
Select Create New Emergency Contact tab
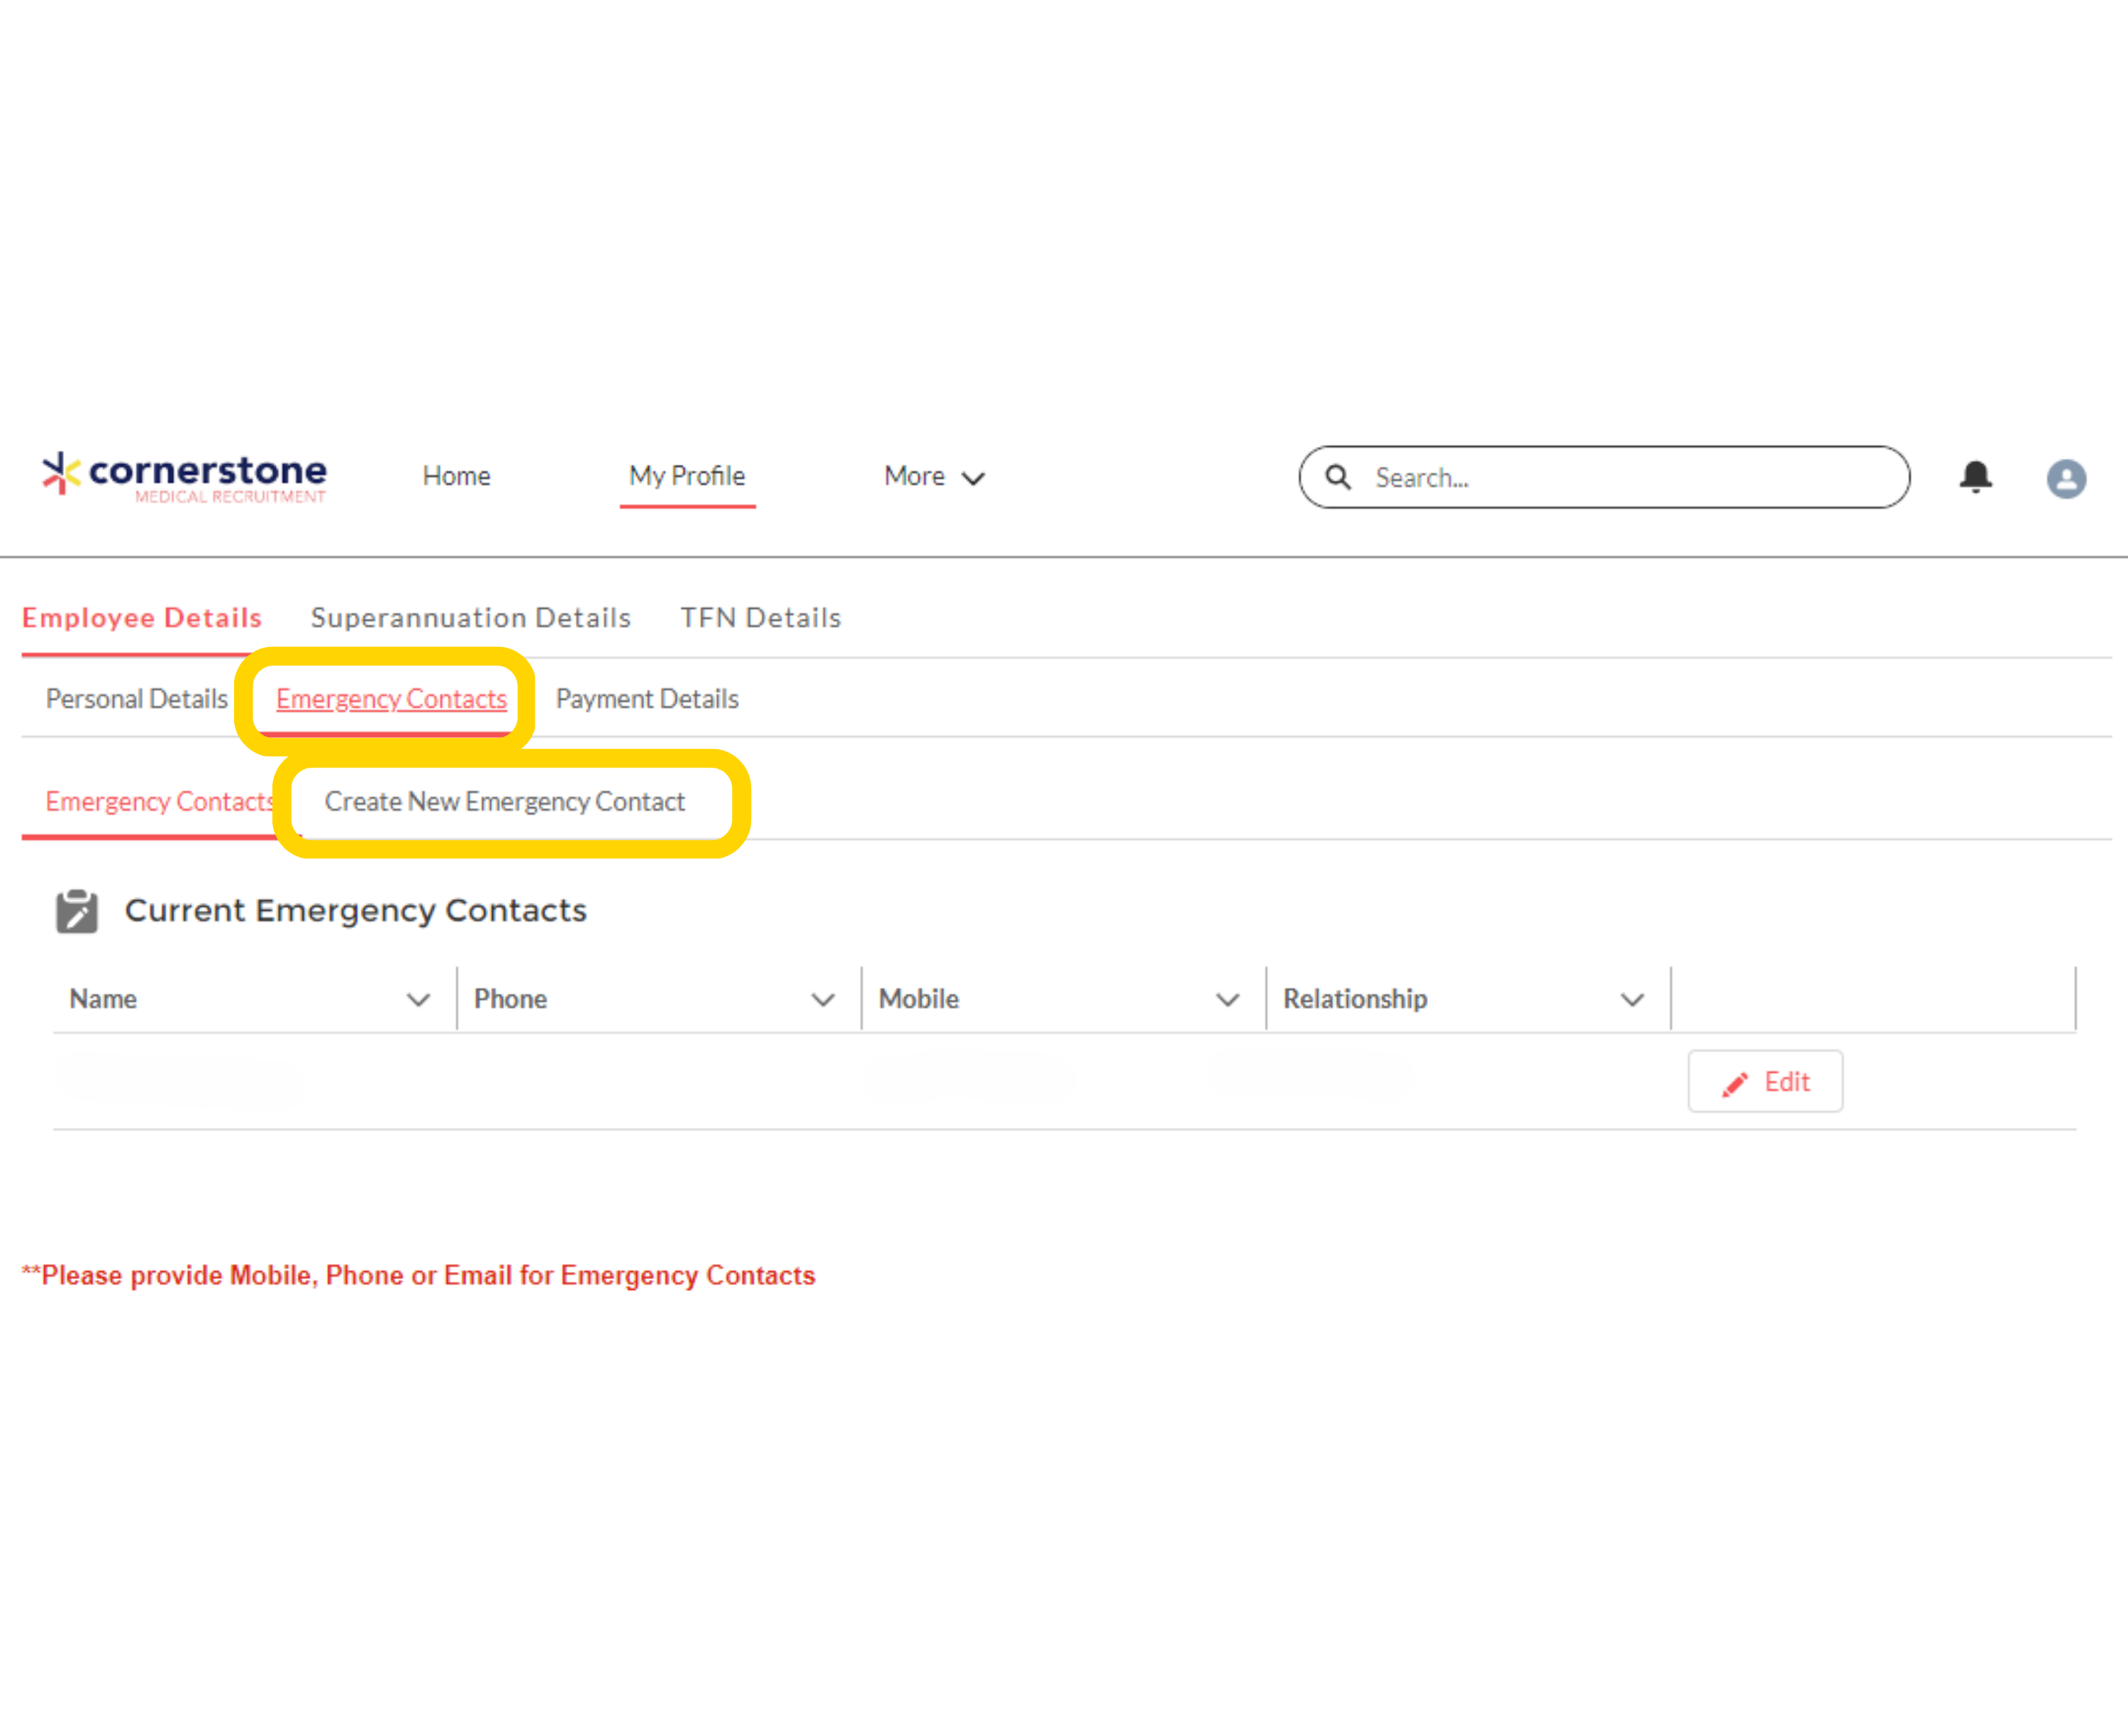click(505, 802)
